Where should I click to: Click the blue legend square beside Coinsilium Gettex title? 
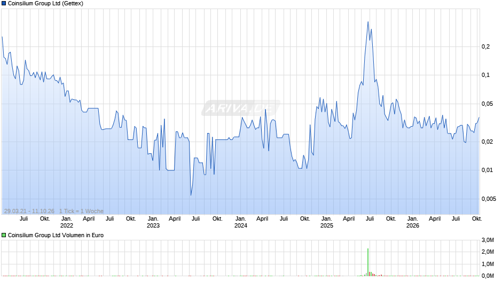(4, 4)
